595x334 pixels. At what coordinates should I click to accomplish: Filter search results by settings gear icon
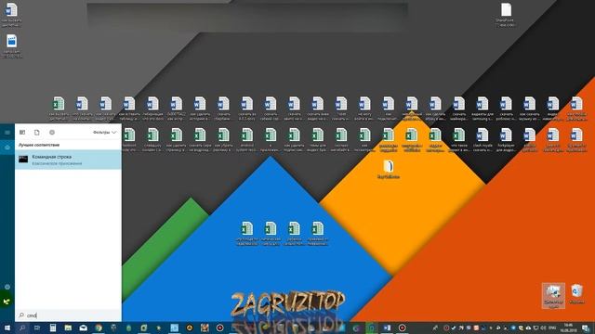coord(52,132)
